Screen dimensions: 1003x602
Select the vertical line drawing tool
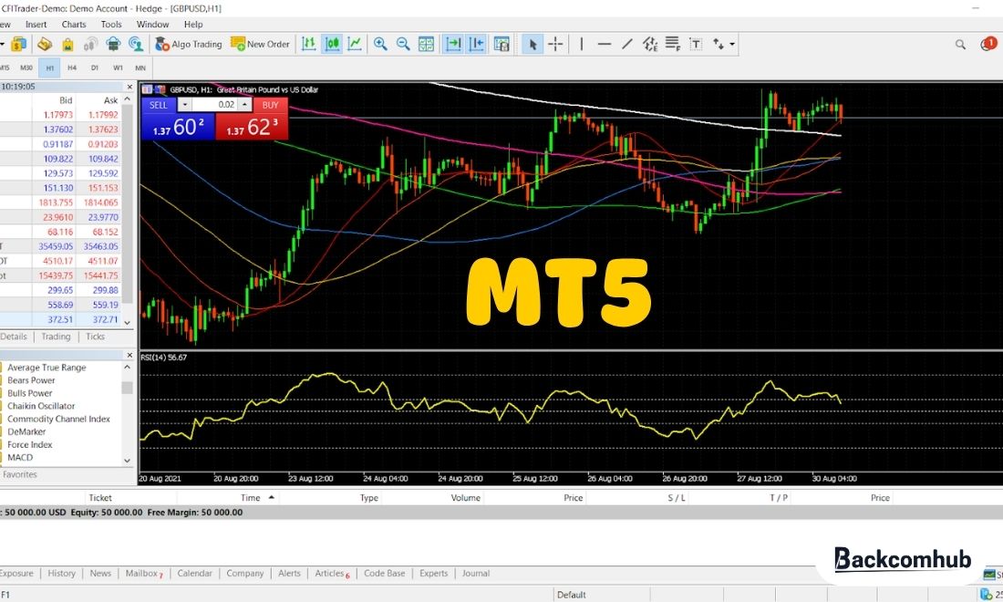tap(582, 44)
